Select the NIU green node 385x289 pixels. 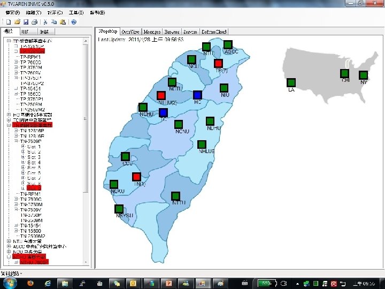pyautogui.click(x=224, y=88)
